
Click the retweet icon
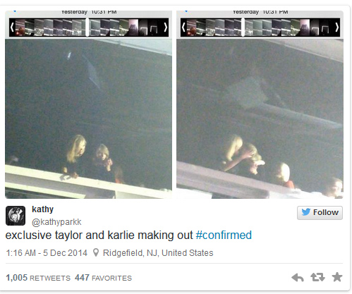pyautogui.click(x=317, y=277)
